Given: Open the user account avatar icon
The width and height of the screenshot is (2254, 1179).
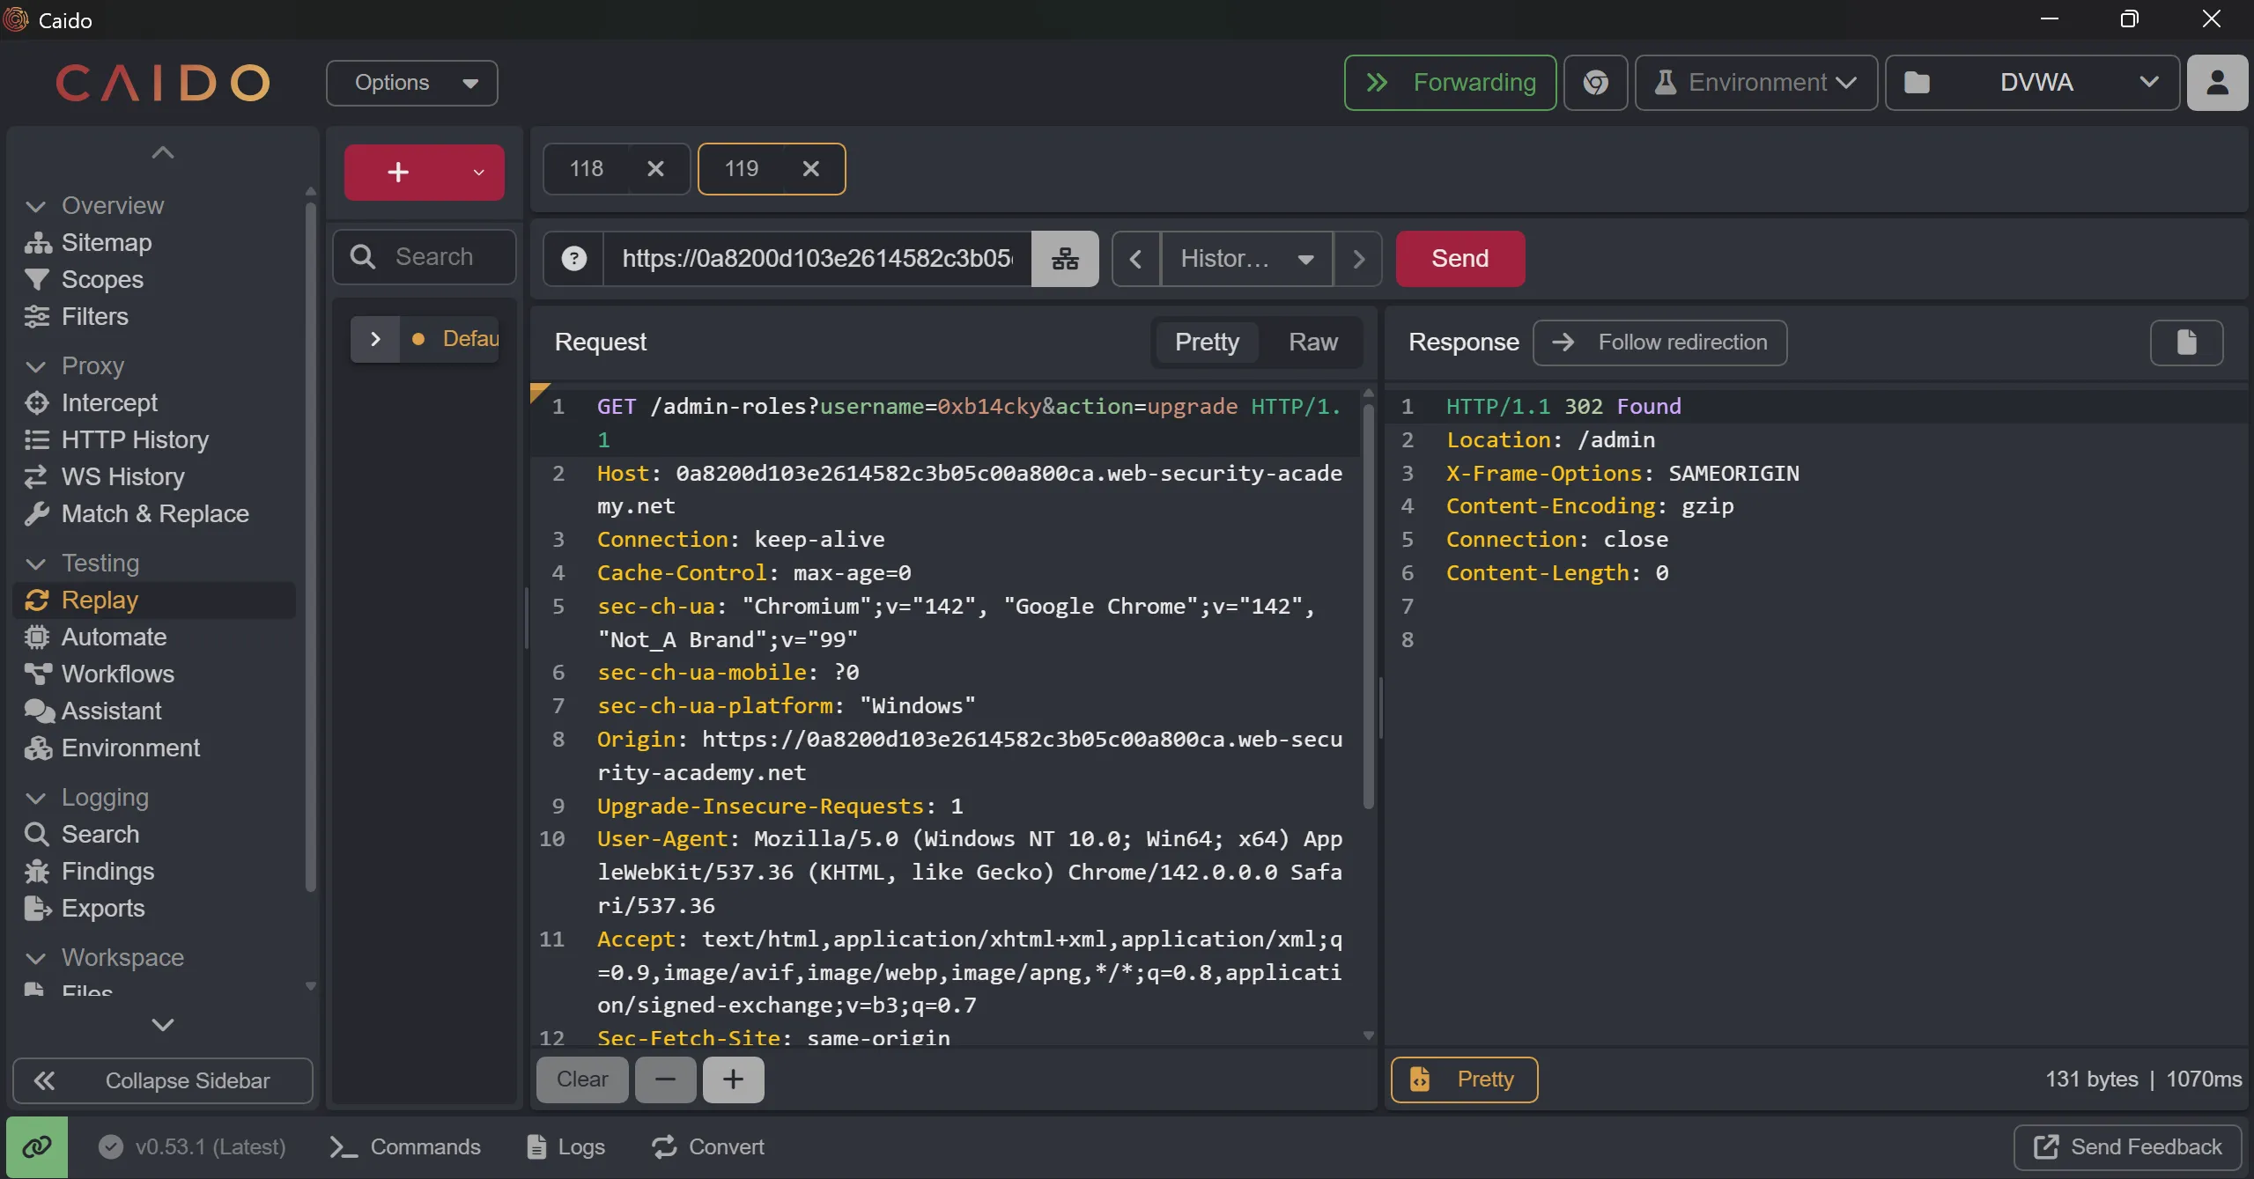Looking at the screenshot, I should pos(2217,83).
